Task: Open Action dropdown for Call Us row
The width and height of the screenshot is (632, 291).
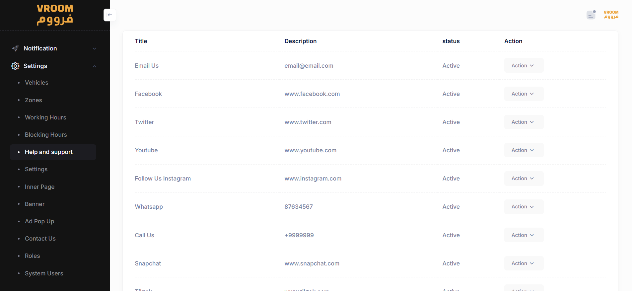Action: (x=524, y=235)
